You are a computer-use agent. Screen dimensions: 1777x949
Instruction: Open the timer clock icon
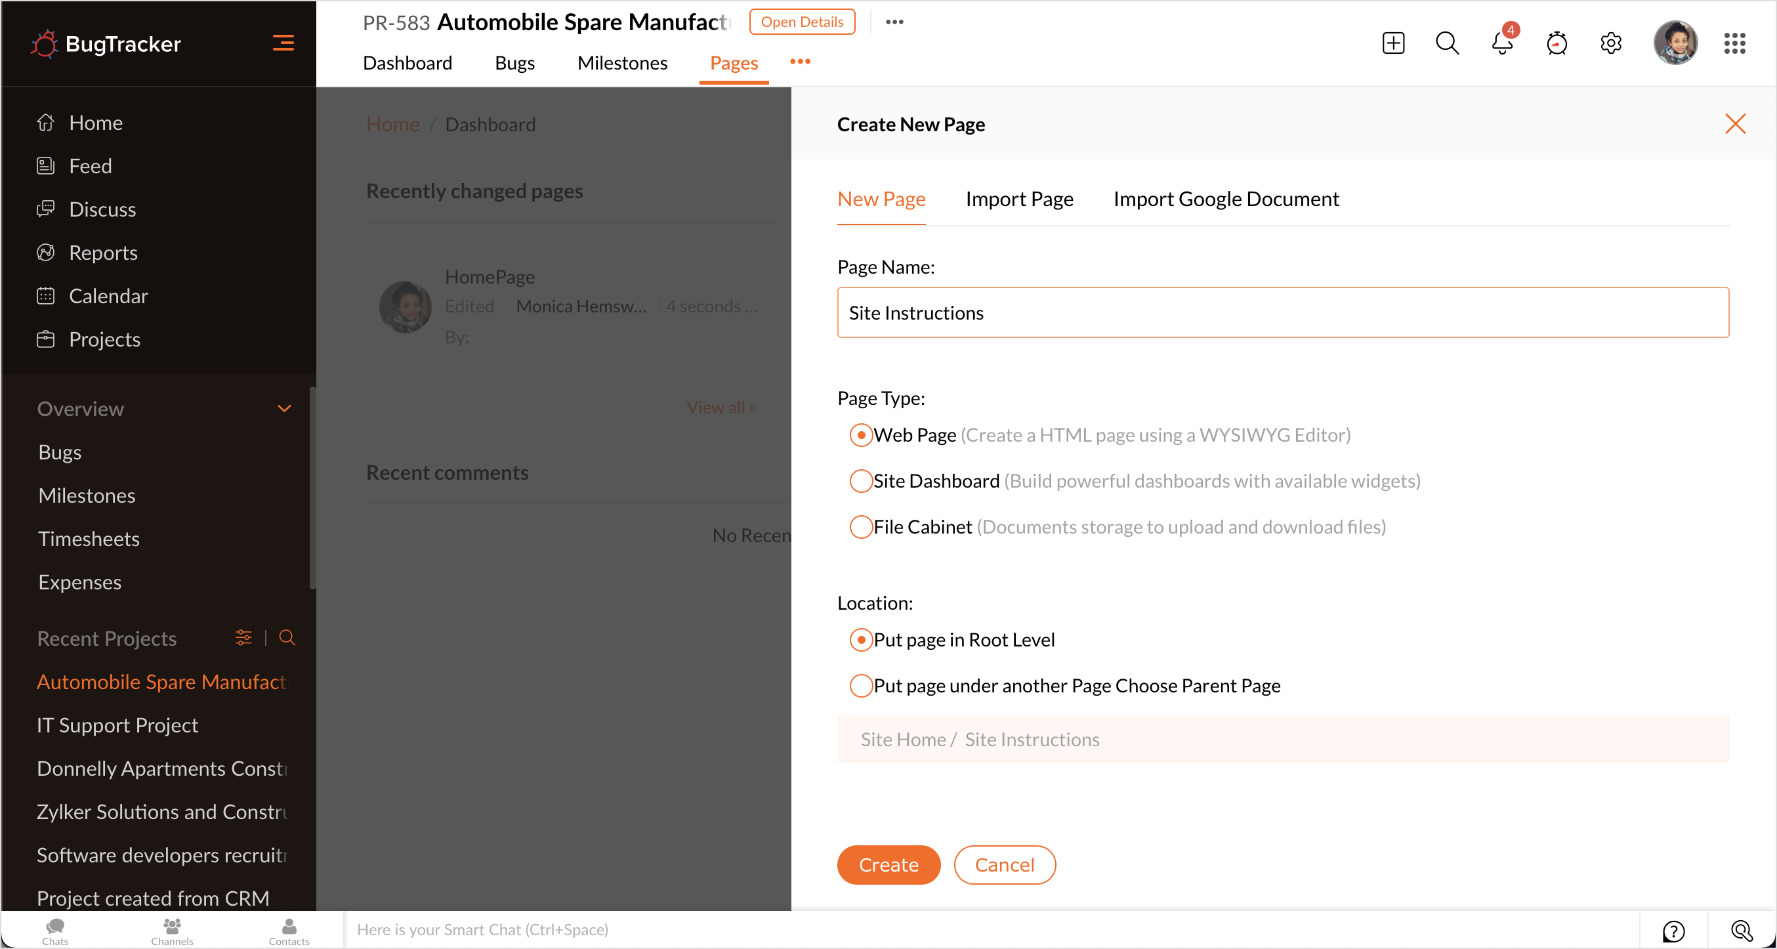[1557, 43]
